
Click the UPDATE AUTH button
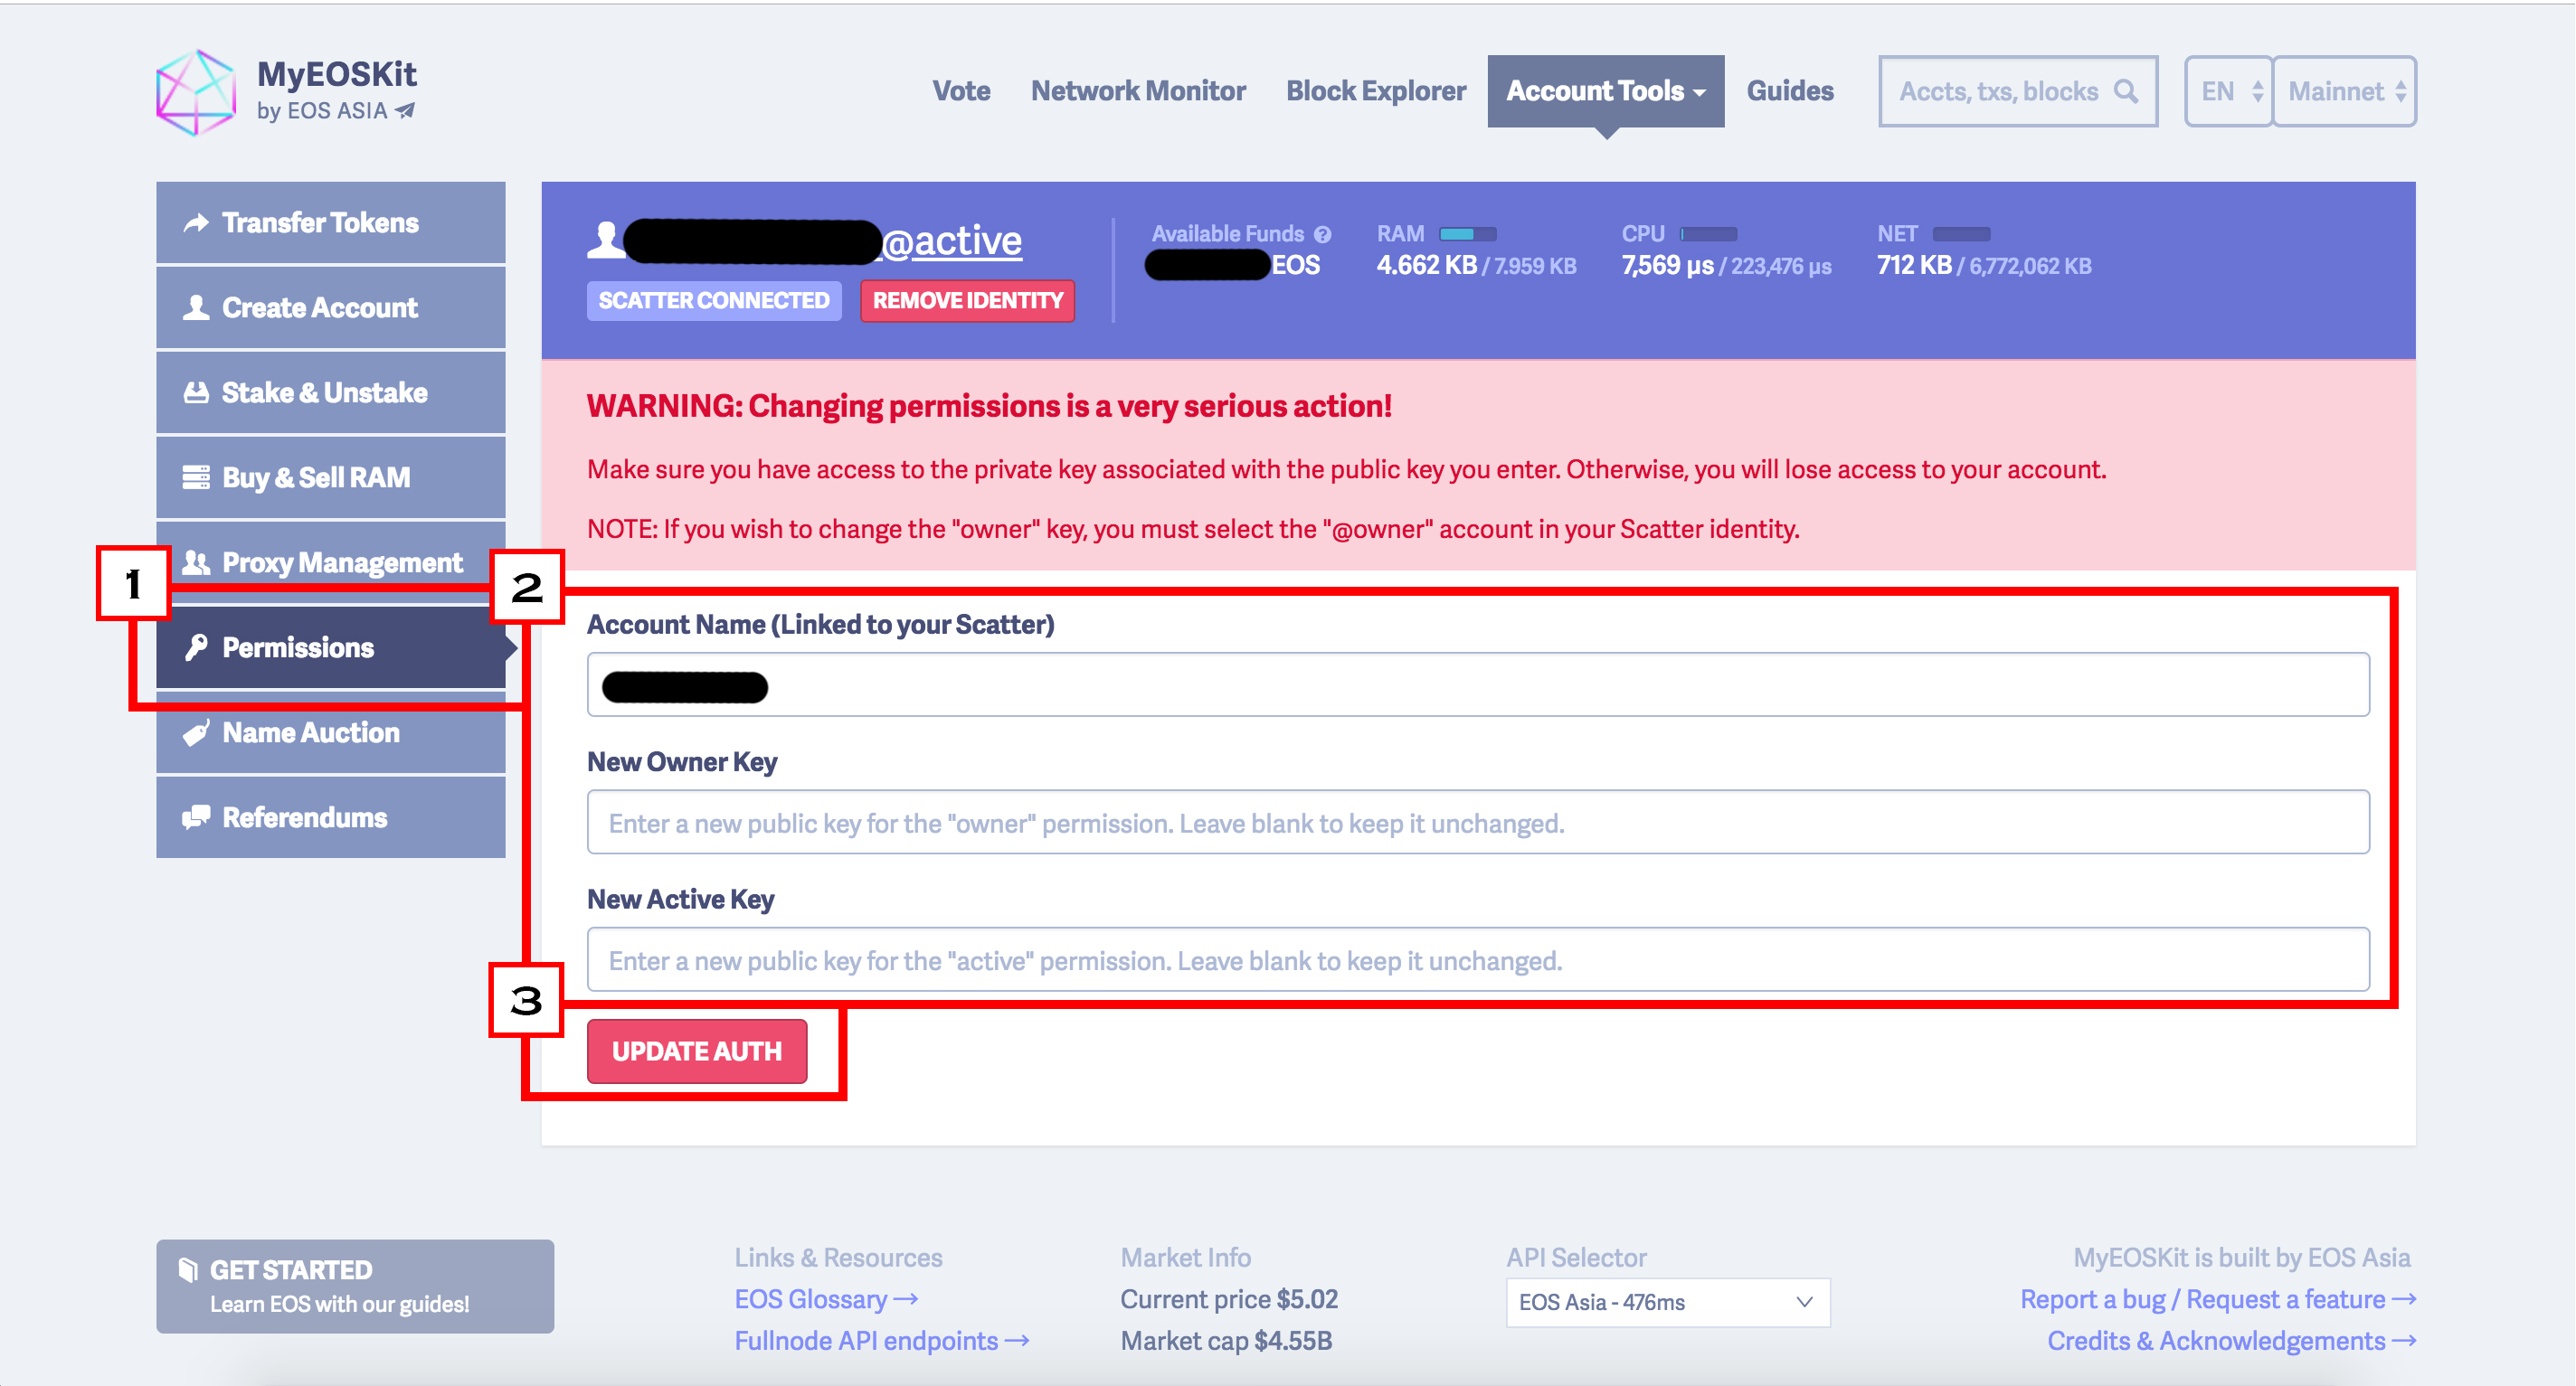(697, 1051)
